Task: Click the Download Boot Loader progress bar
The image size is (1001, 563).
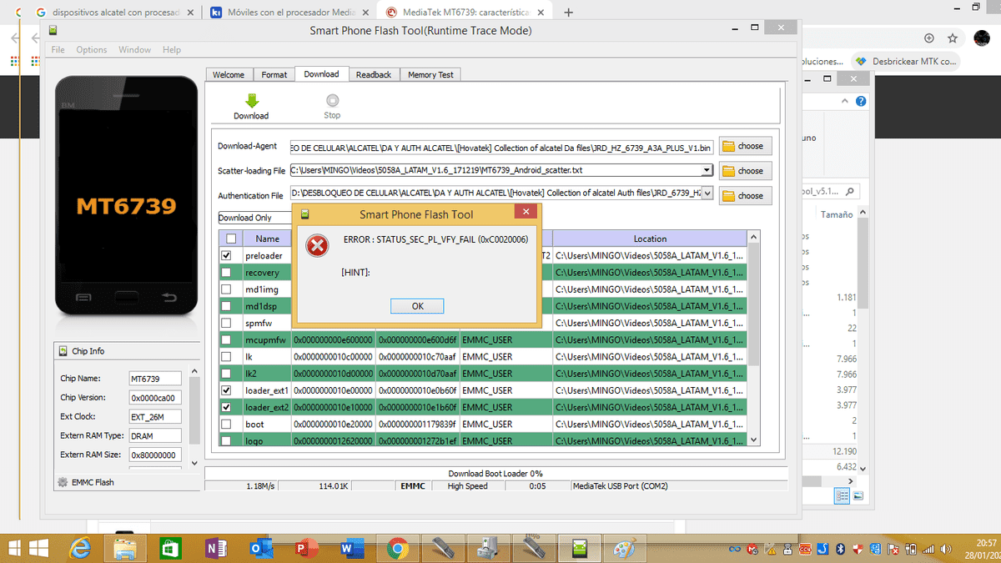Action: click(495, 473)
